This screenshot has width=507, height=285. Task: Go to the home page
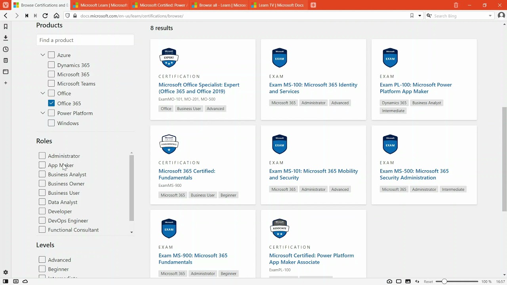click(56, 16)
